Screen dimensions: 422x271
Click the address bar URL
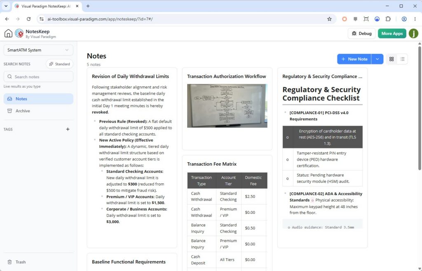coord(100,19)
